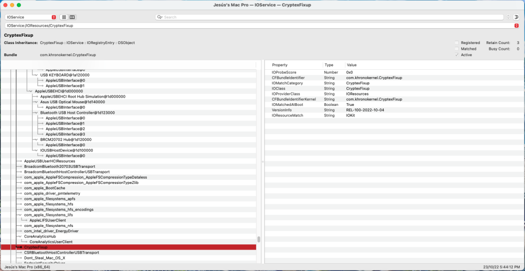Image resolution: width=525 pixels, height=271 pixels.
Task: Click the REL-100-2022-10-04 version value
Action: (x=365, y=110)
